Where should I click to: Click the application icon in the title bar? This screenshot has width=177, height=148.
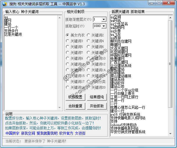coord(4,4)
